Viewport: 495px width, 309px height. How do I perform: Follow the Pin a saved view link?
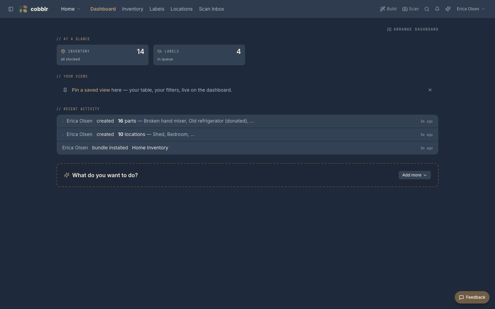point(91,90)
